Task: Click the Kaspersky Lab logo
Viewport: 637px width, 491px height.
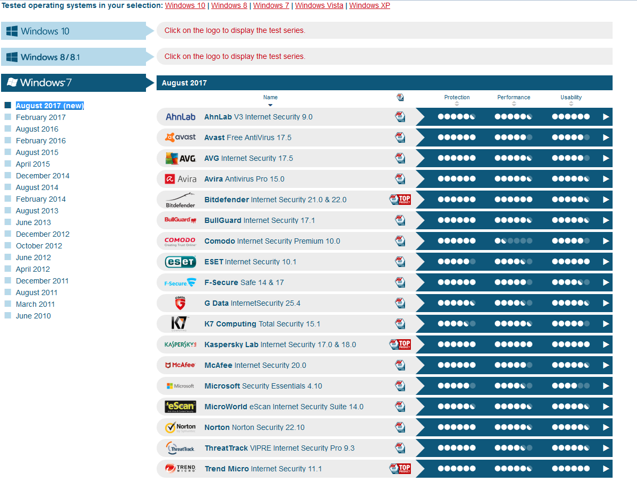Action: pyautogui.click(x=180, y=344)
